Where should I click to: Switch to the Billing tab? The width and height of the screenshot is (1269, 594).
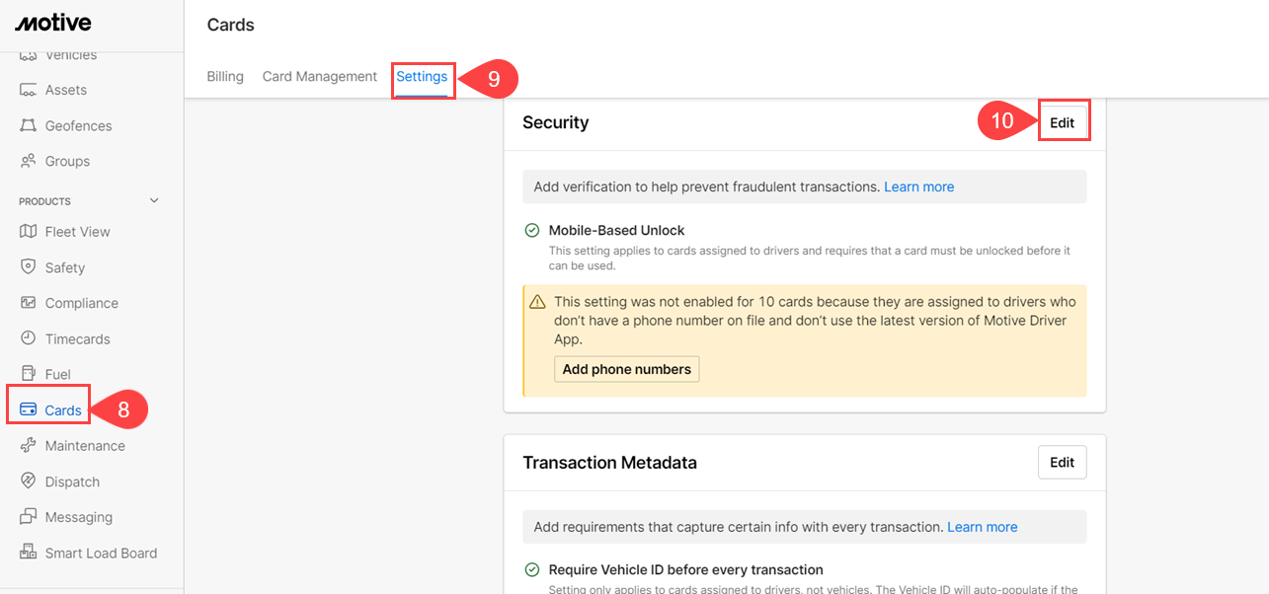point(225,77)
